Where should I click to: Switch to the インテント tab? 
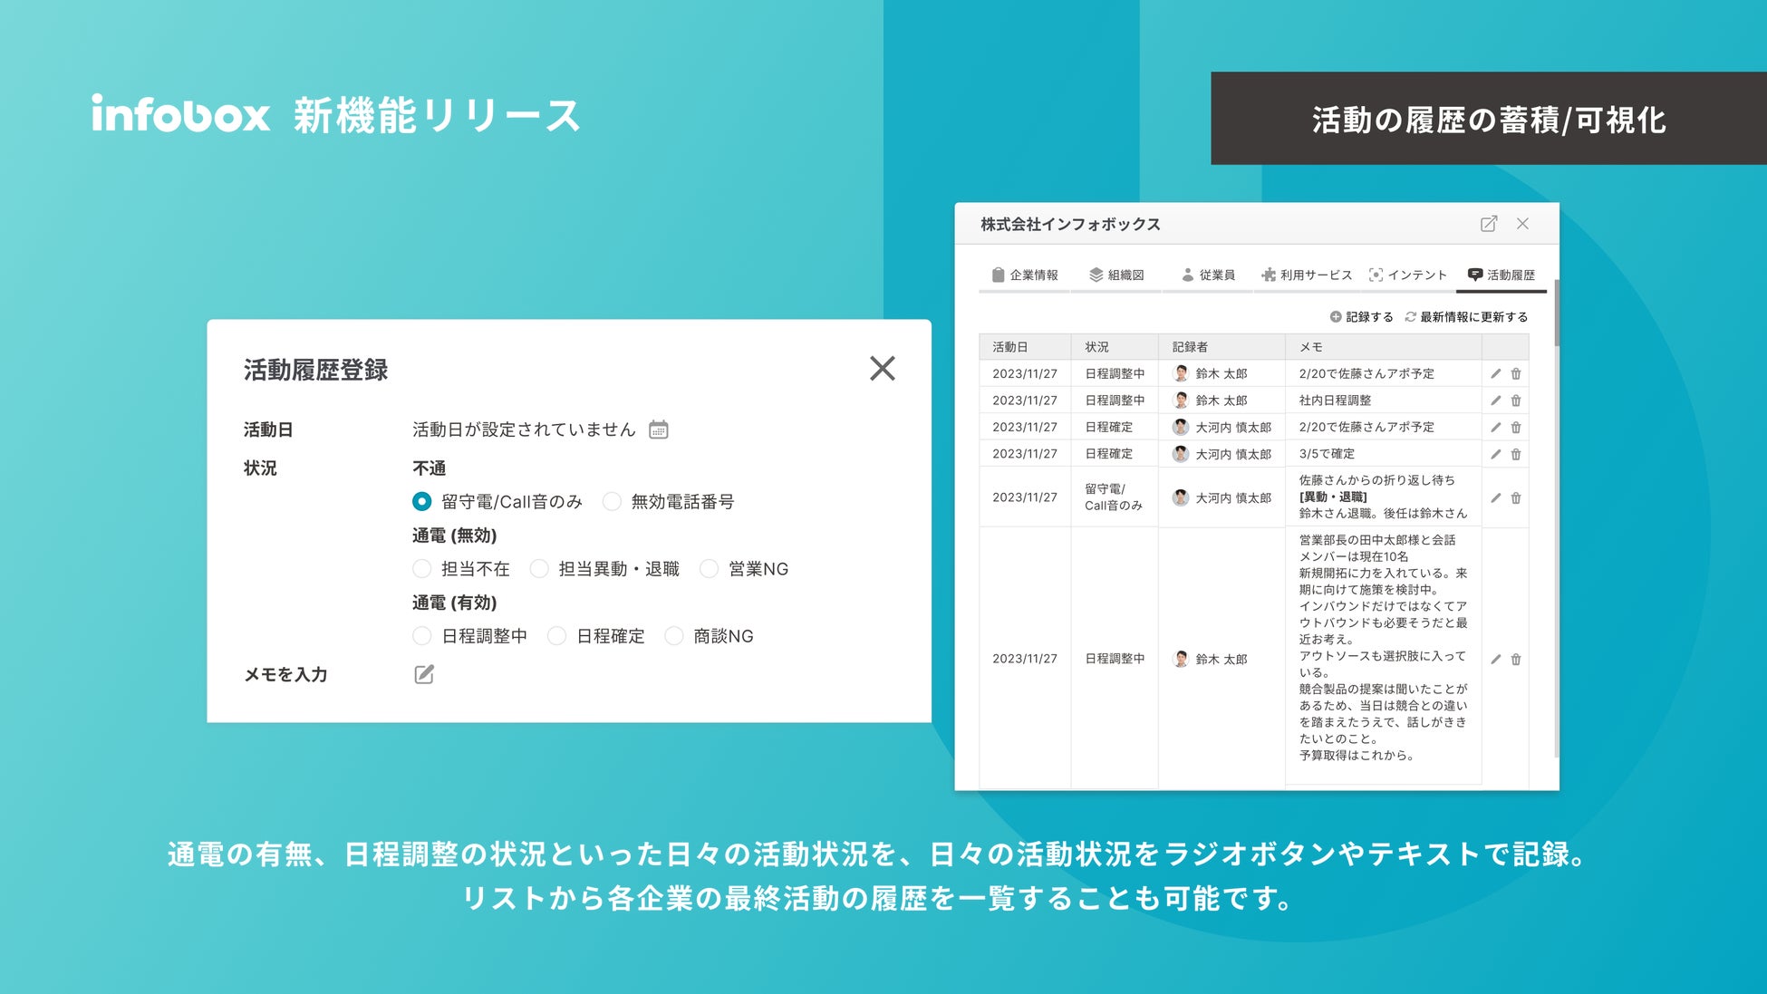tap(1407, 275)
